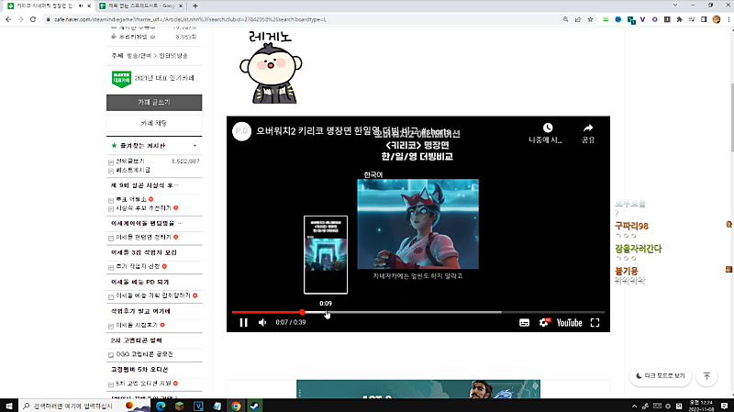Screen dimensions: 734x412
Task: Click the 감을자러간다 chat username
Action: (638, 249)
